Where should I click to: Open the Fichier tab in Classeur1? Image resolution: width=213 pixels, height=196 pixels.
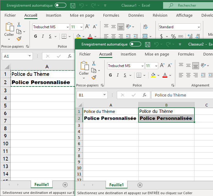pos(10,15)
